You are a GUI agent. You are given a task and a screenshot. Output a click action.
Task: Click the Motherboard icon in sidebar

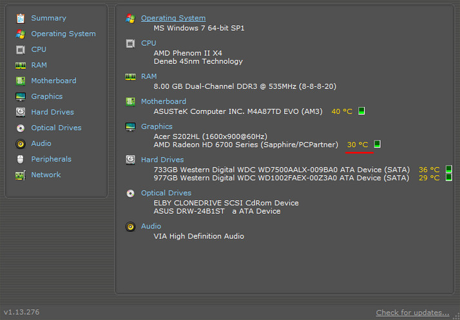click(21, 81)
